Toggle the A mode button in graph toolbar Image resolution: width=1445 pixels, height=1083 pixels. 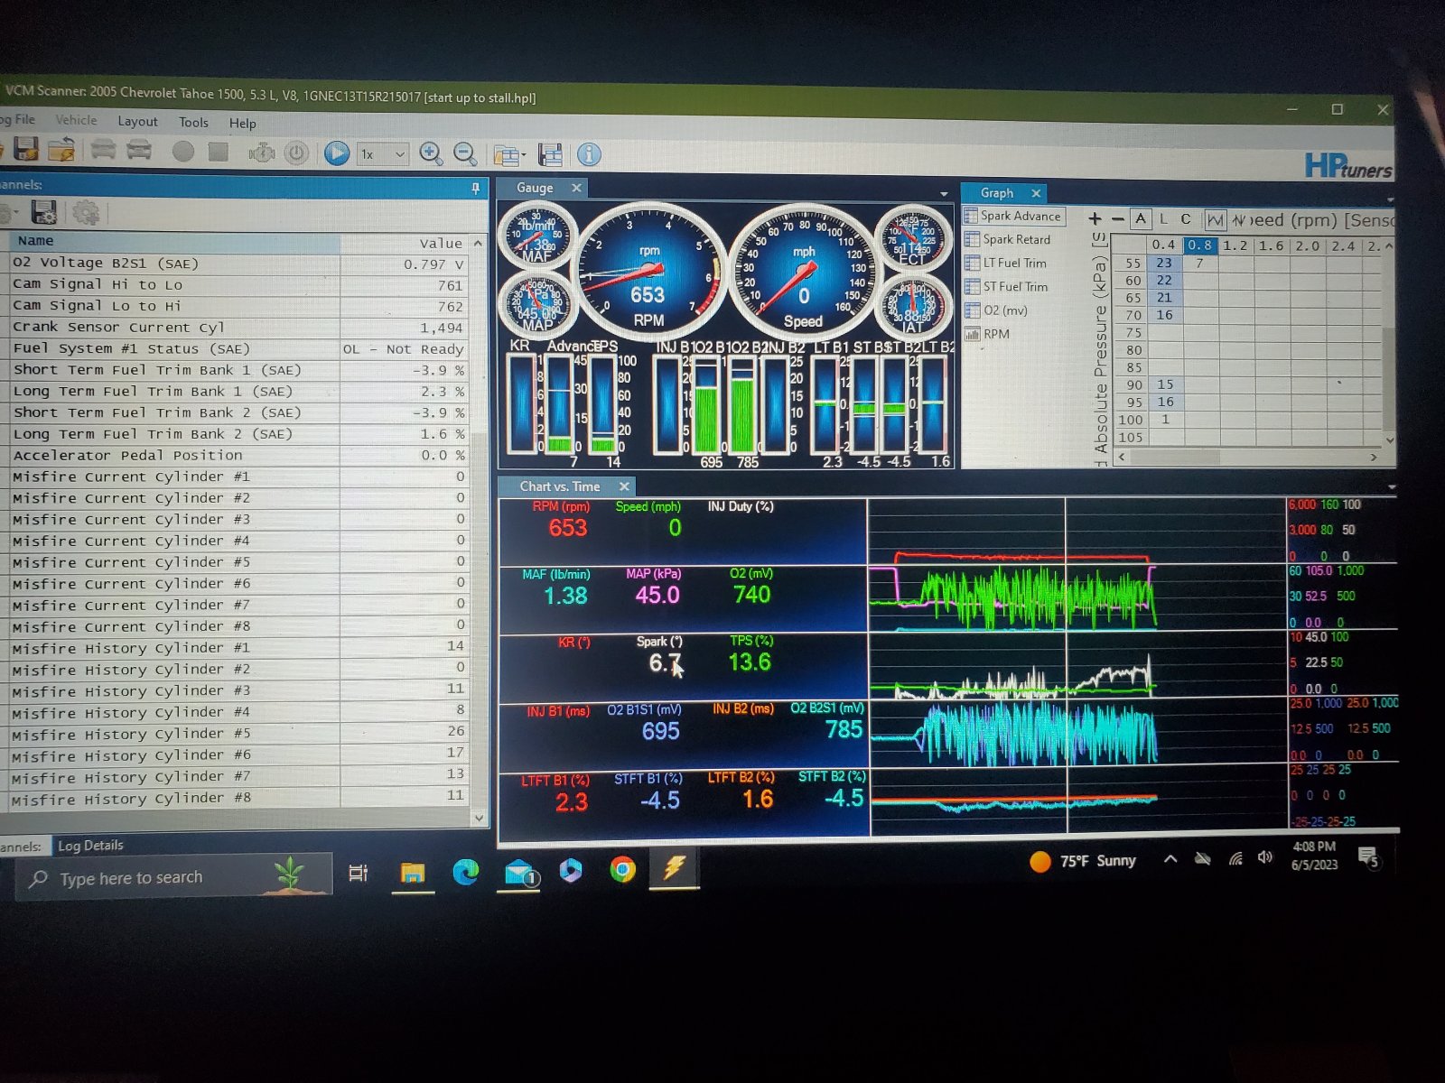coord(1141,218)
